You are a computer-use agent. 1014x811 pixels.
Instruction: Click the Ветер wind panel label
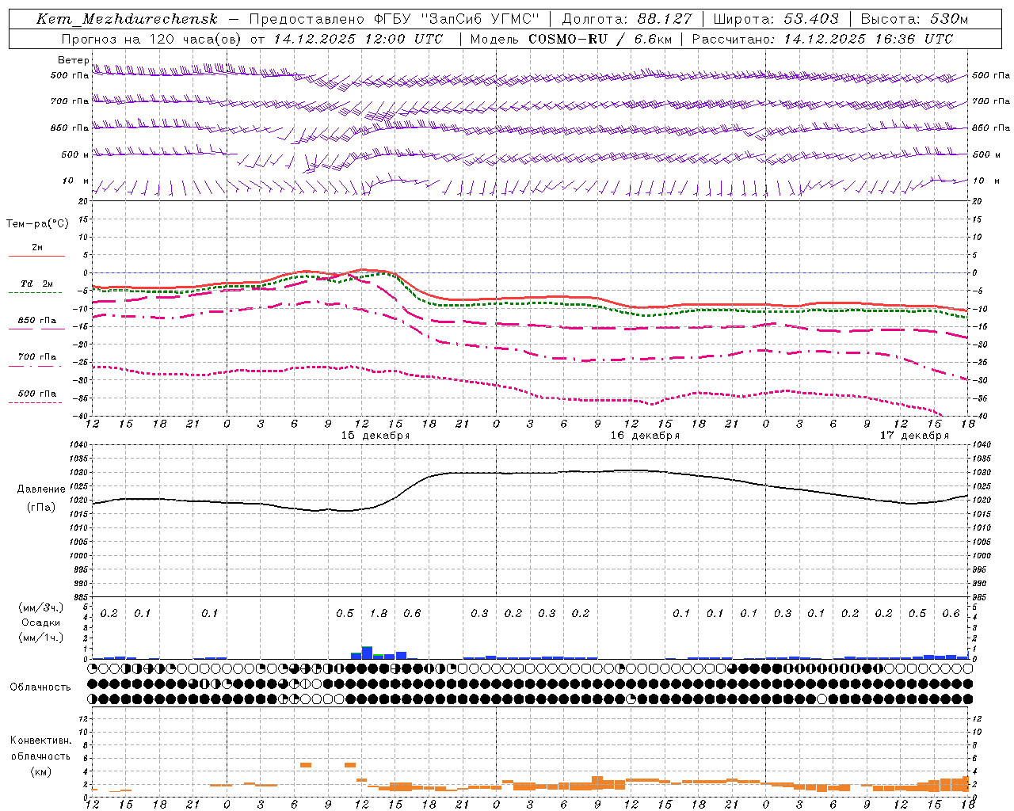74,60
